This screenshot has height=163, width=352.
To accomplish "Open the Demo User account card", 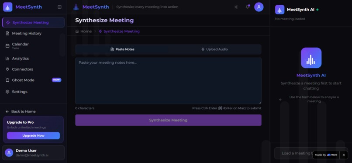I will pyautogui.click(x=34, y=153).
